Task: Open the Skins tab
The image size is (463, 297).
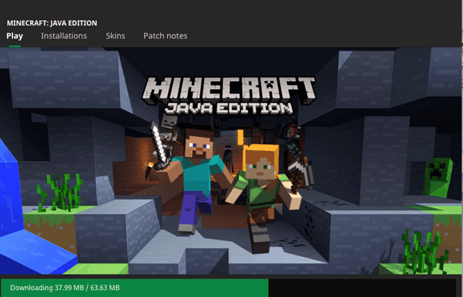Action: (x=116, y=36)
